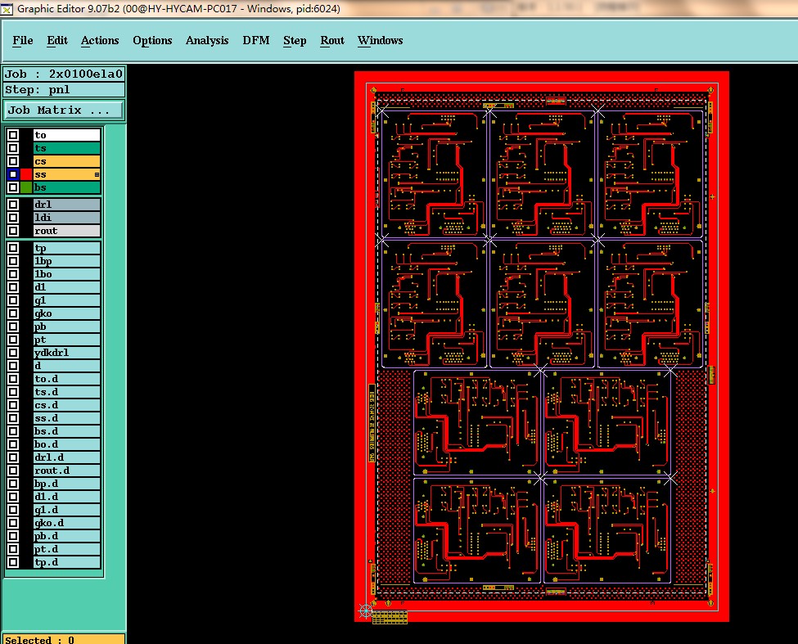Open the Rout menu
The height and width of the screenshot is (644, 798).
[332, 41]
